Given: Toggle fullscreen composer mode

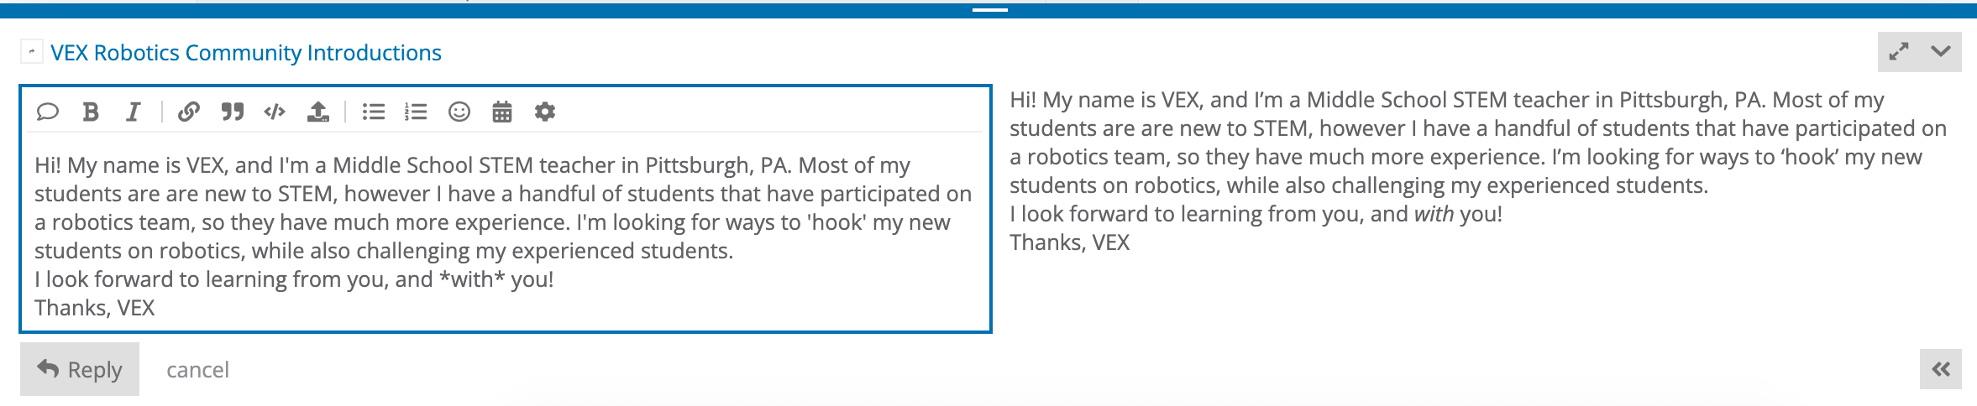Looking at the screenshot, I should (x=1899, y=51).
